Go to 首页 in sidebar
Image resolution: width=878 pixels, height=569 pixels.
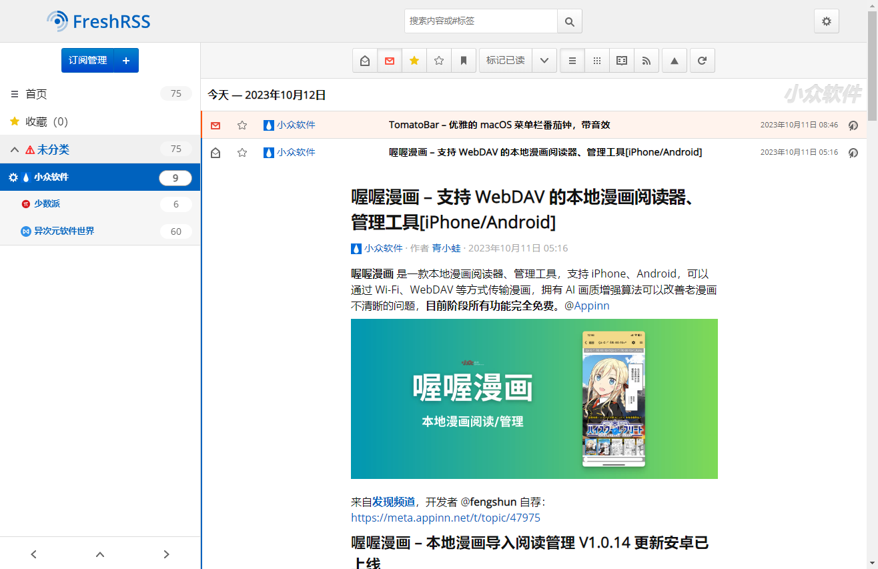pos(36,94)
